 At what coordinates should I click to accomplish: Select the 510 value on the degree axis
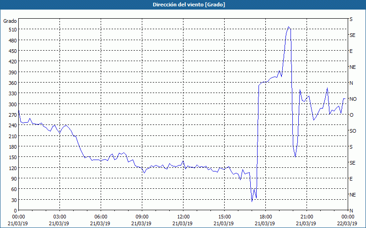13,30
